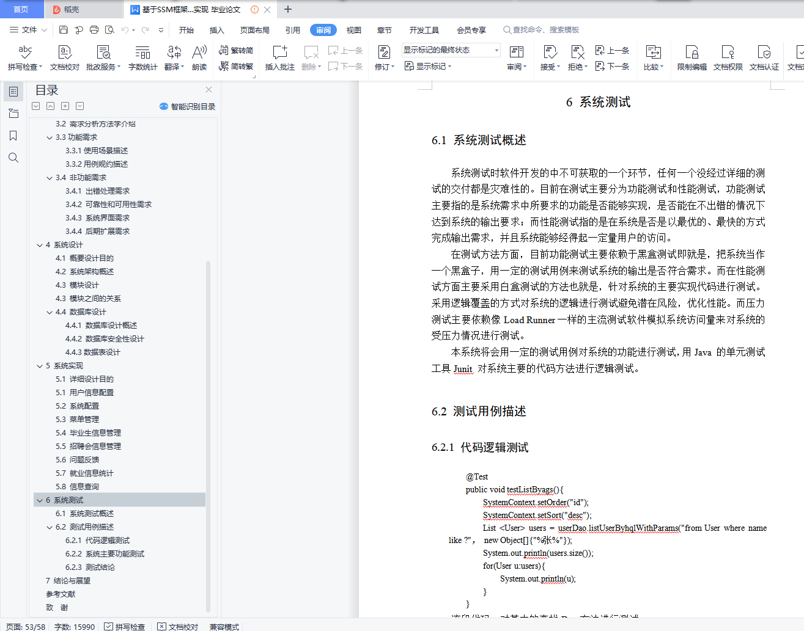Collapse the 3.4 非功能需求 outline node

50,178
